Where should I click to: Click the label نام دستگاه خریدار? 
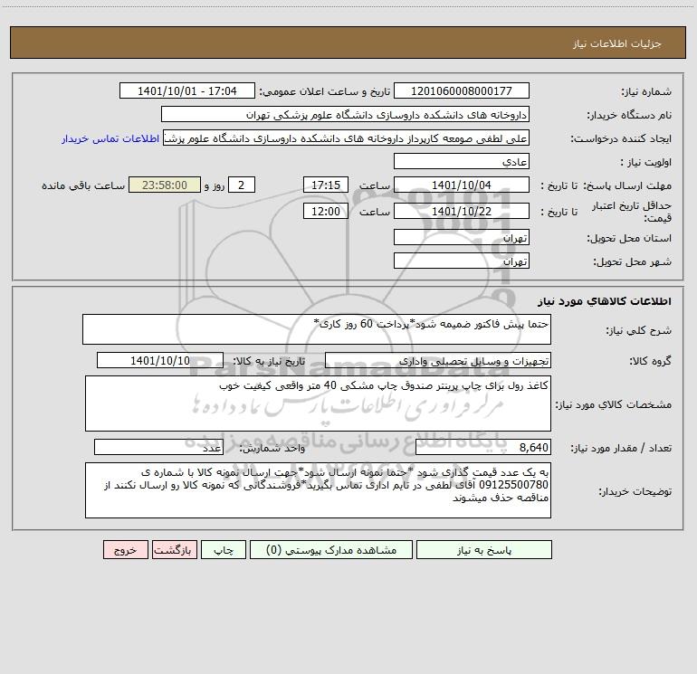coord(629,115)
